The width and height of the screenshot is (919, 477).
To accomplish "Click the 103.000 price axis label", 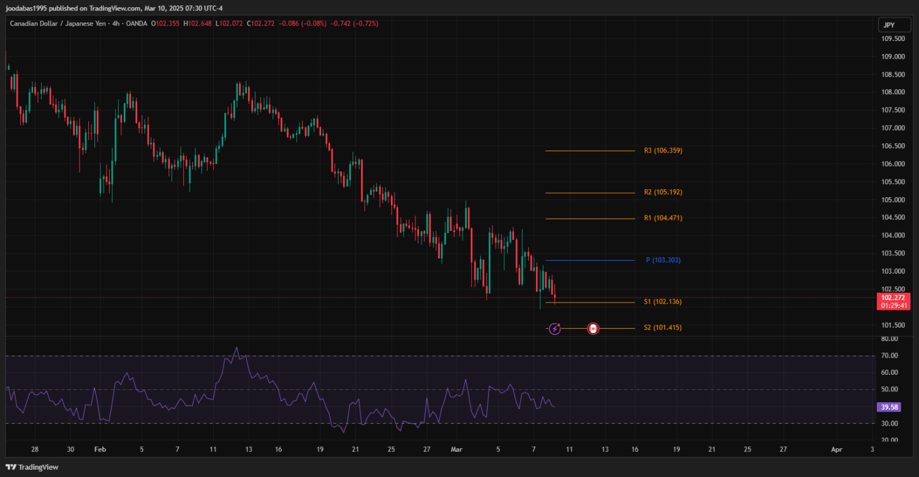I will click(893, 271).
